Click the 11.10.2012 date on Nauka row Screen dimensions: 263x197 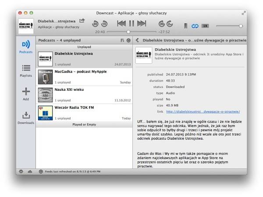123,100
